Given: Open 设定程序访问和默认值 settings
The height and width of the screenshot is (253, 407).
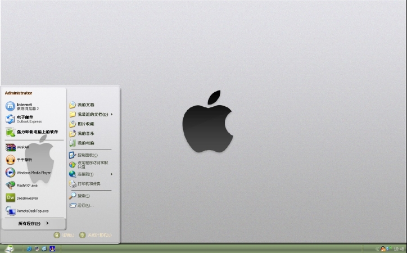Looking at the screenshot, I should pyautogui.click(x=91, y=165).
